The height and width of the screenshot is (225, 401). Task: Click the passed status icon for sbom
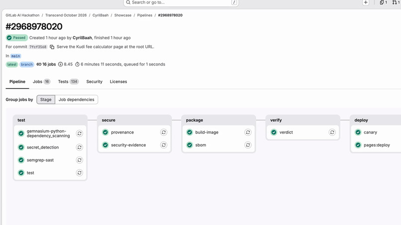(x=190, y=145)
